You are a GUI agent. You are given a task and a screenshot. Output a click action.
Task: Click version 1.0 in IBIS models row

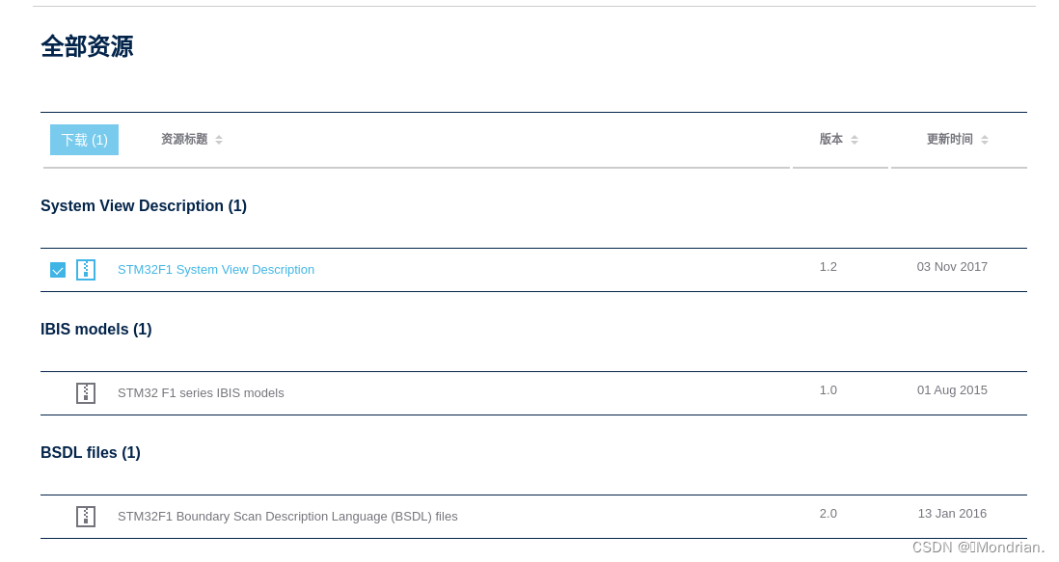828,390
